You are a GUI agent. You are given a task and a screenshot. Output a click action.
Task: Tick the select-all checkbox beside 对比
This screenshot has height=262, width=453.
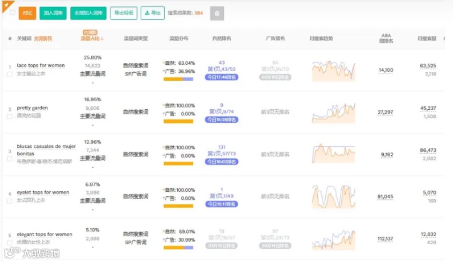click(12, 12)
